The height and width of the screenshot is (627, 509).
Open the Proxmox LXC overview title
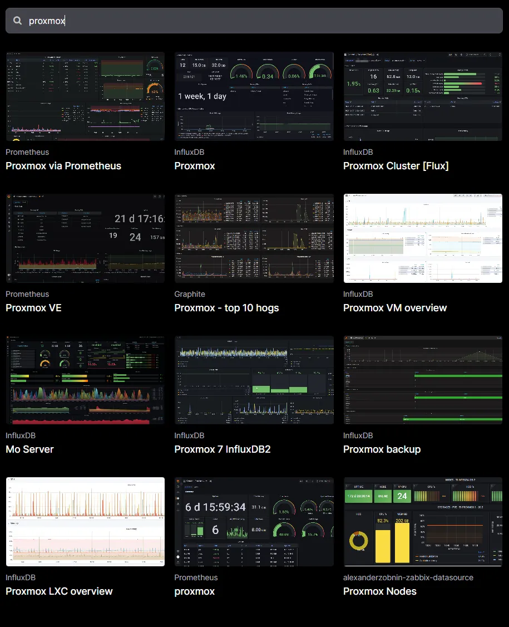click(x=59, y=591)
